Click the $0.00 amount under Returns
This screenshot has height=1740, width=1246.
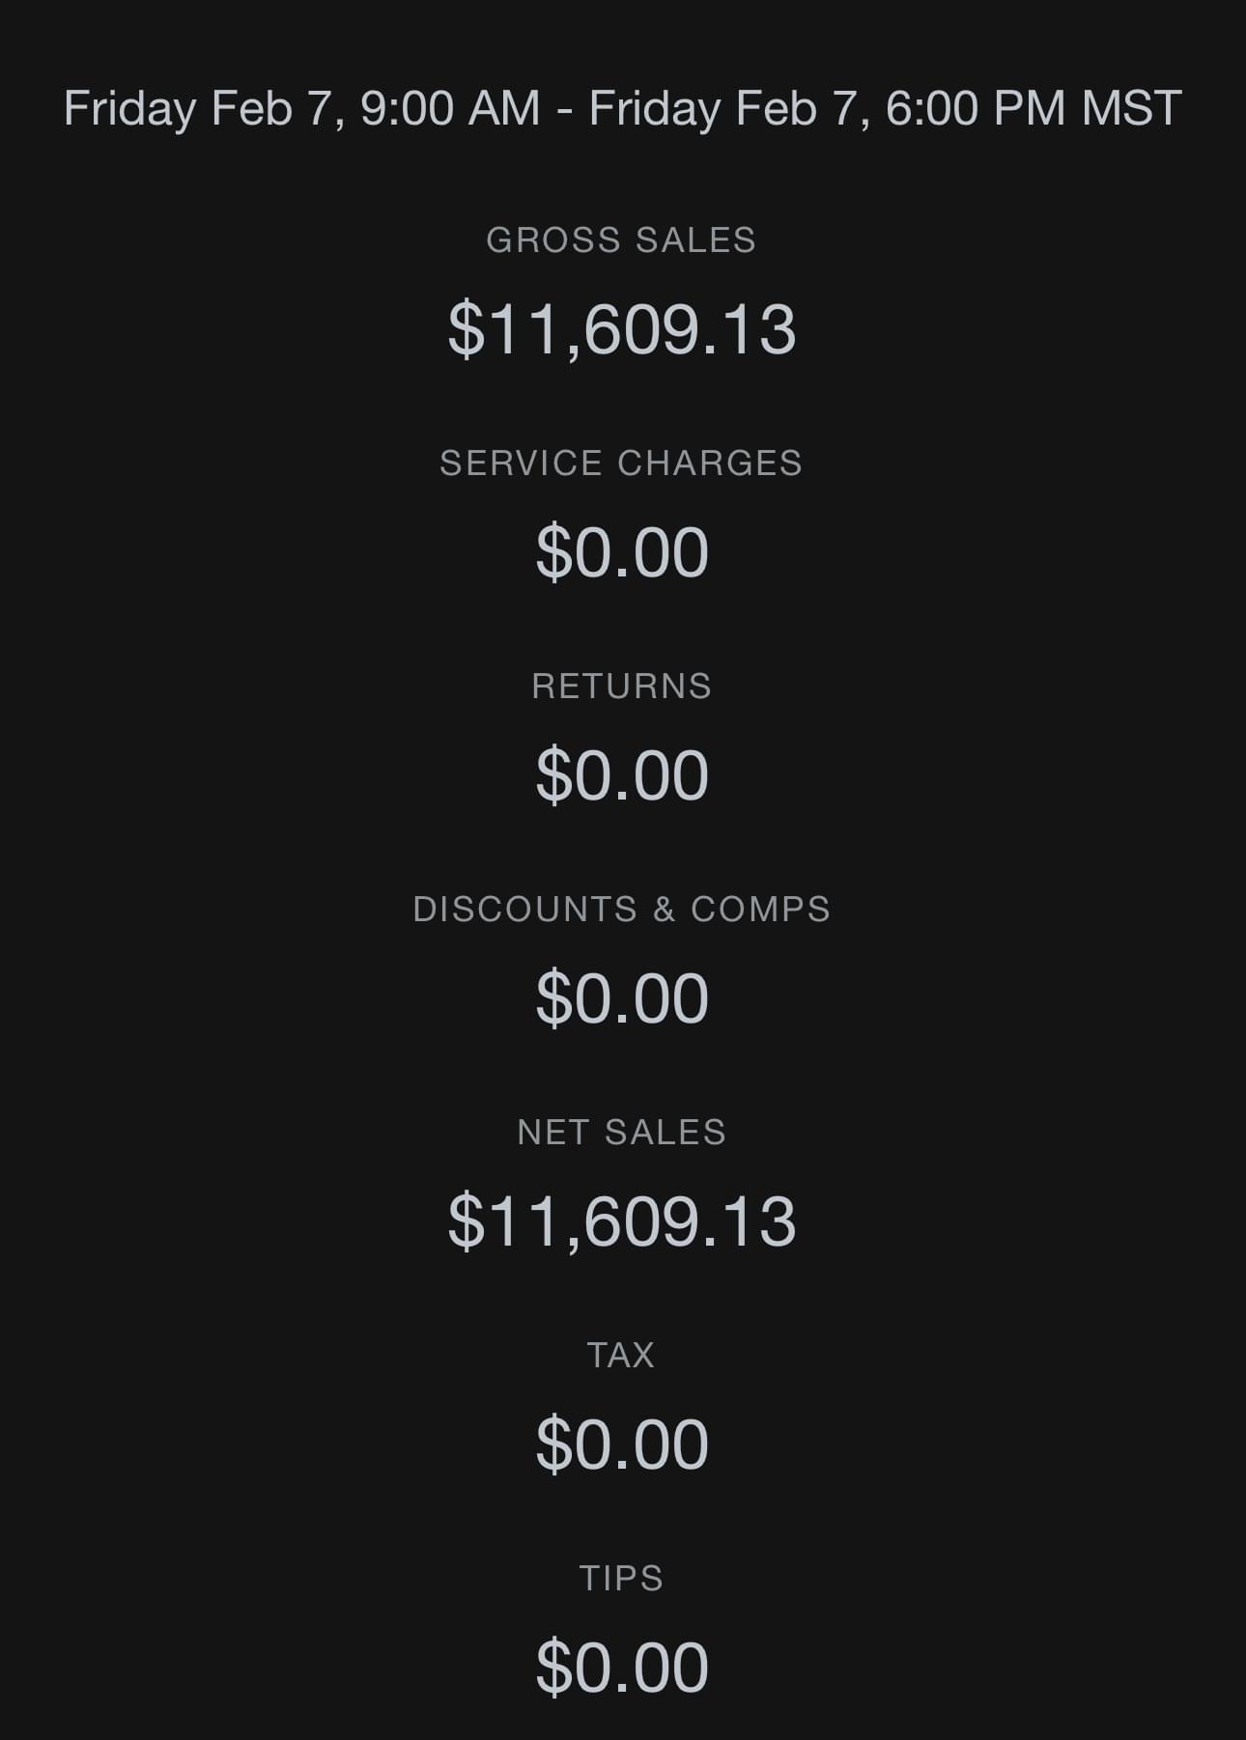click(x=622, y=775)
